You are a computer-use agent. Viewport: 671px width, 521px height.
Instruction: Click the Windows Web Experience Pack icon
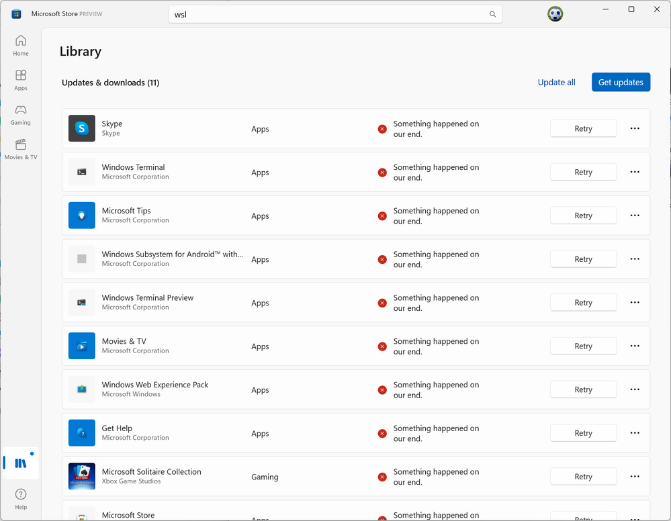tap(82, 389)
